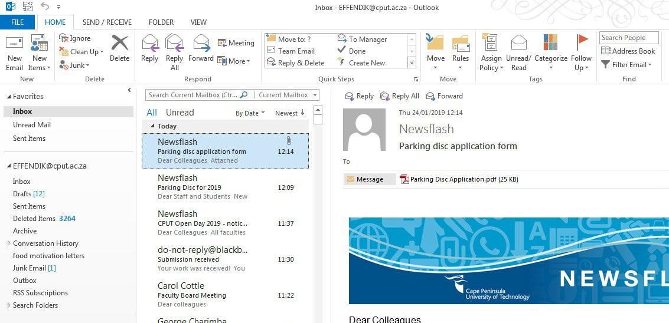
Task: Click Send/Receive All Folders quick access icon
Action: (28, 6)
